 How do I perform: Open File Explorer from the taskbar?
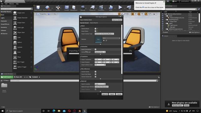pyautogui.click(x=59, y=111)
